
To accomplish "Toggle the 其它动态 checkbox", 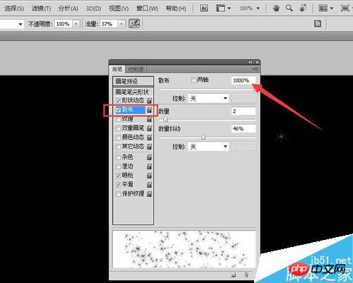I will pyautogui.click(x=119, y=147).
